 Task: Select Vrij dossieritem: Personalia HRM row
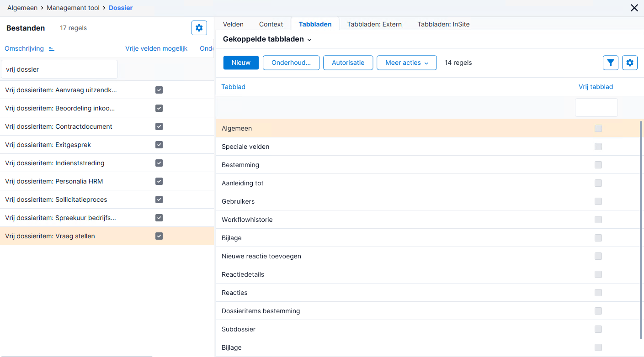click(x=107, y=181)
